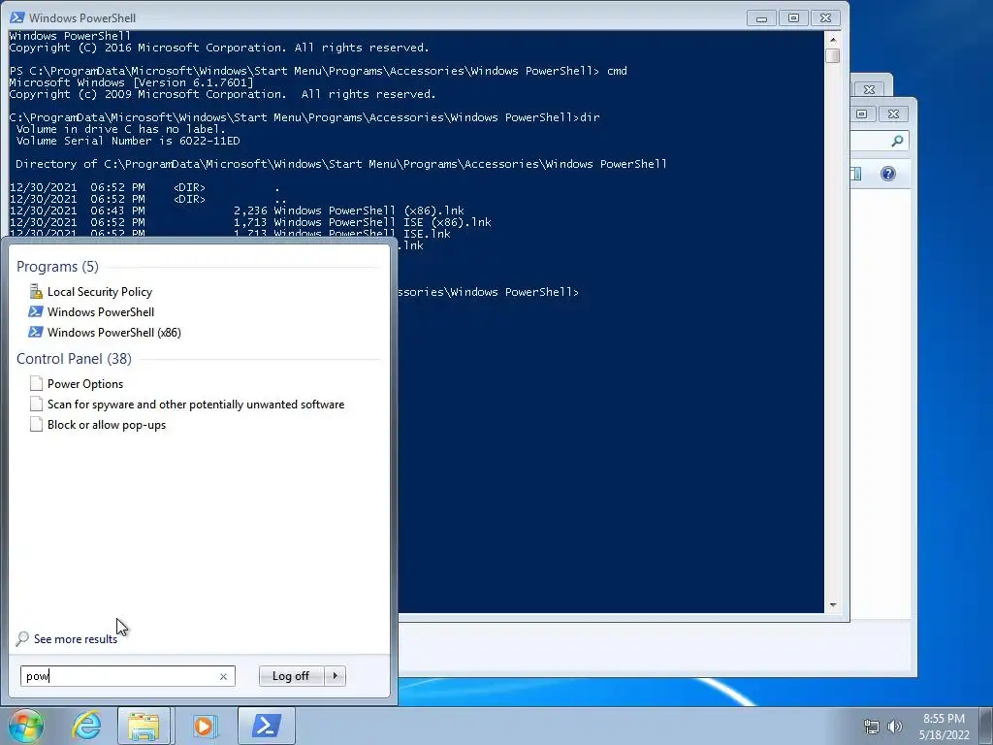Open Power Options control panel result
Viewport: 993px width, 745px height.
click(x=77, y=384)
